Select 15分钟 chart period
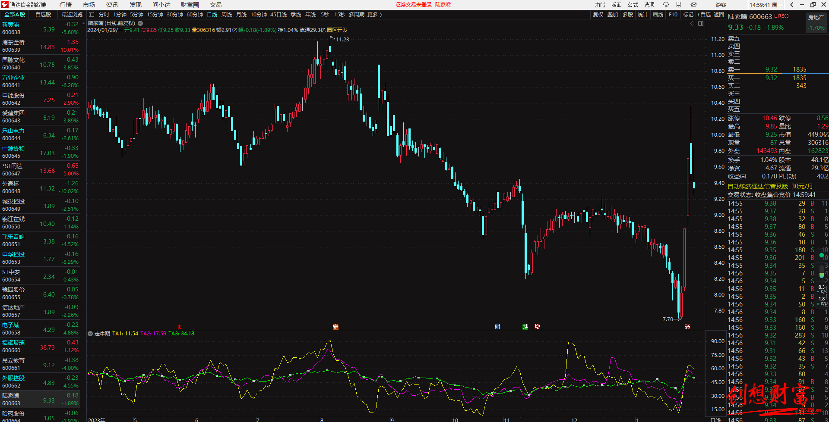 click(155, 15)
